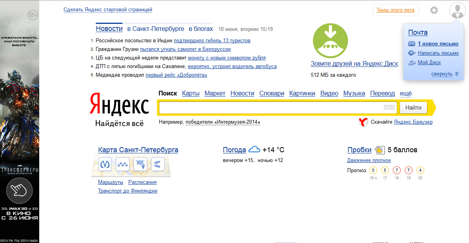Click the panoramas binoculars icon on the map
The height and width of the screenshot is (243, 469).
click(x=157, y=164)
